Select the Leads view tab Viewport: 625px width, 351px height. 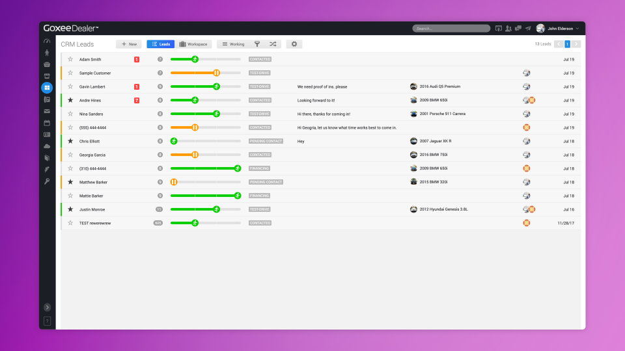[x=161, y=44]
